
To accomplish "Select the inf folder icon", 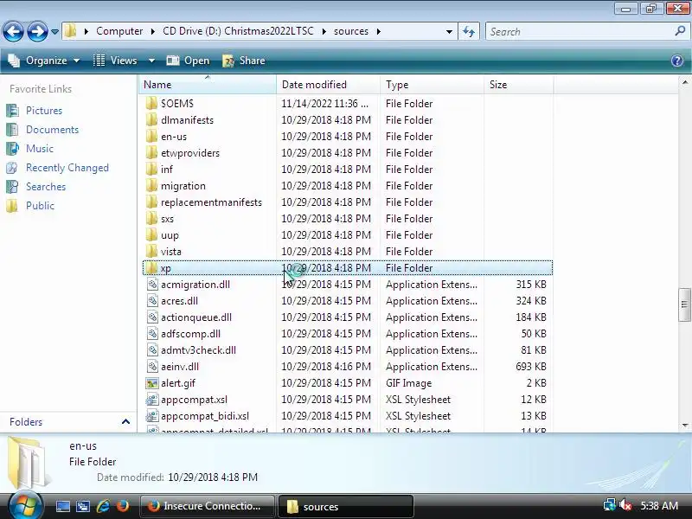I will [151, 169].
